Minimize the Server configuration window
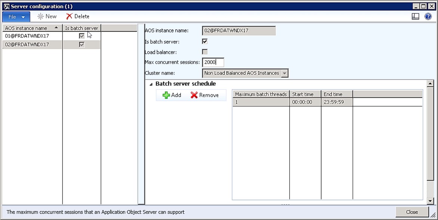 click(416, 6)
